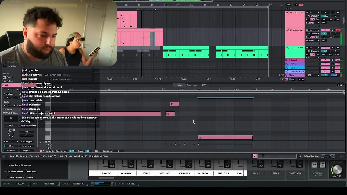The width and height of the screenshot is (347, 195).
Task: Toggle track activator 4 for Omnispher
Action: [x=325, y=12]
